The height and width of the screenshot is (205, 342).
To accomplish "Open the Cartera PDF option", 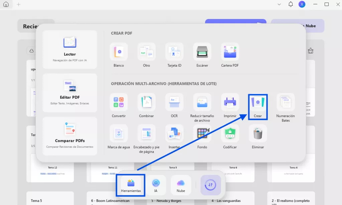I will point(230,55).
